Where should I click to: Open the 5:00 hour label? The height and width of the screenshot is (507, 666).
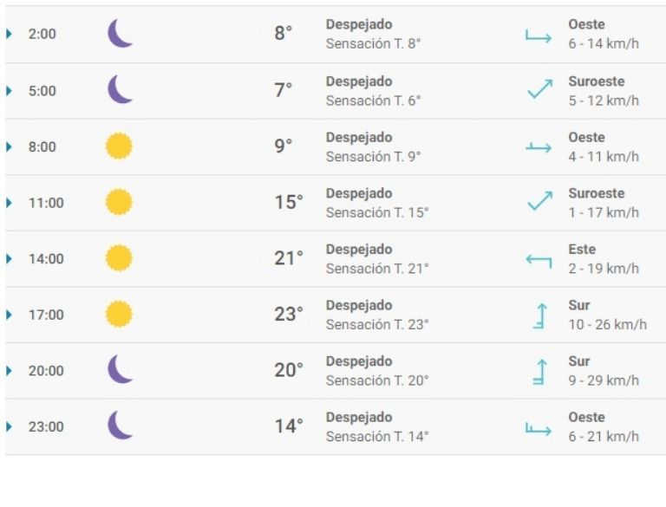pyautogui.click(x=42, y=91)
